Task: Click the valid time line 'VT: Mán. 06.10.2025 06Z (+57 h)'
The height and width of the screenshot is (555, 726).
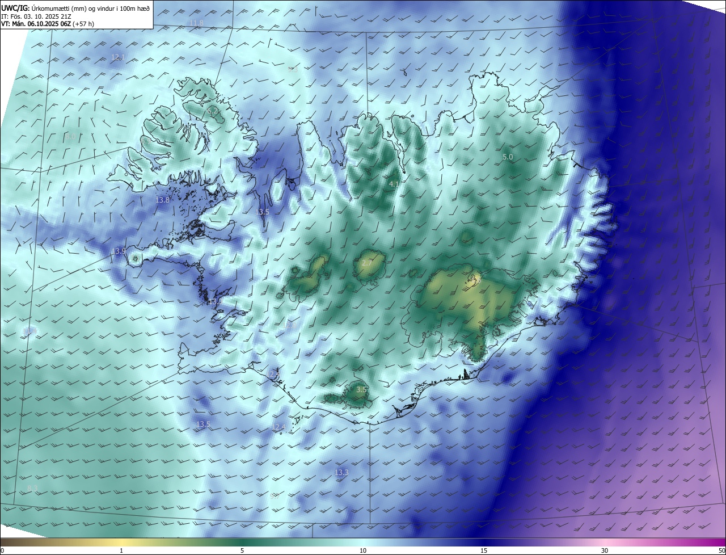Action: coord(48,24)
